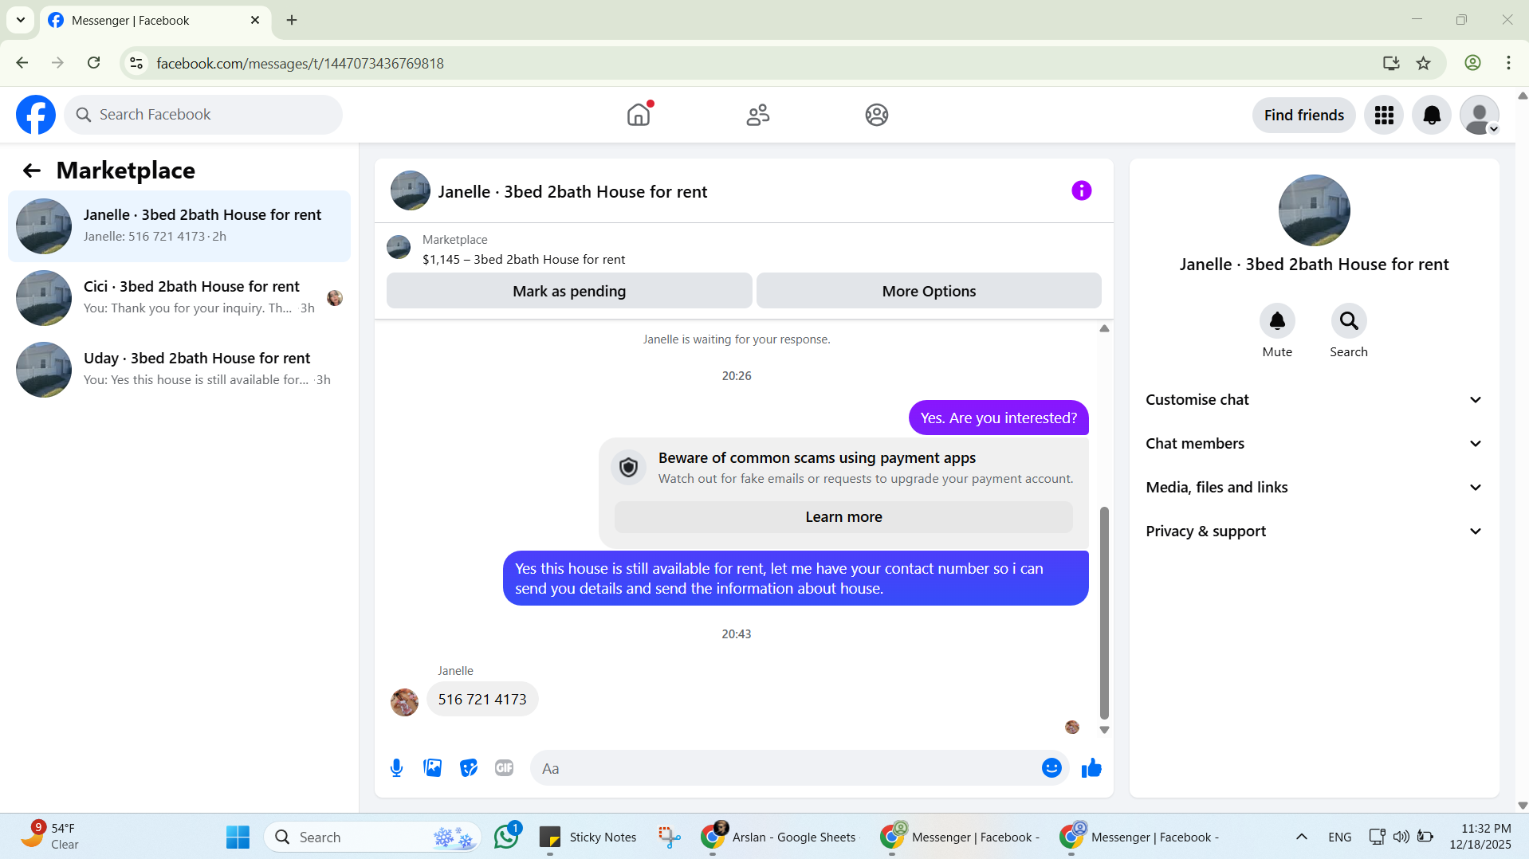Click the taskbar Search box
Image resolution: width=1529 pixels, height=859 pixels.
372,837
